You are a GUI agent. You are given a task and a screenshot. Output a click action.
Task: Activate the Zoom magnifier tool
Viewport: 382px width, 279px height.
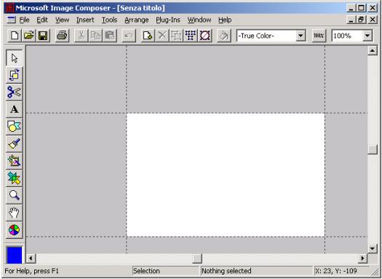pyautogui.click(x=14, y=195)
